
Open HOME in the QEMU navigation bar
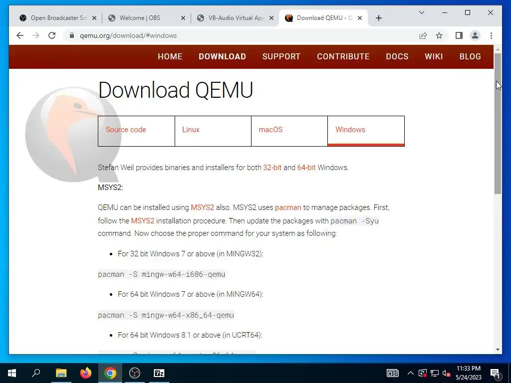(170, 56)
